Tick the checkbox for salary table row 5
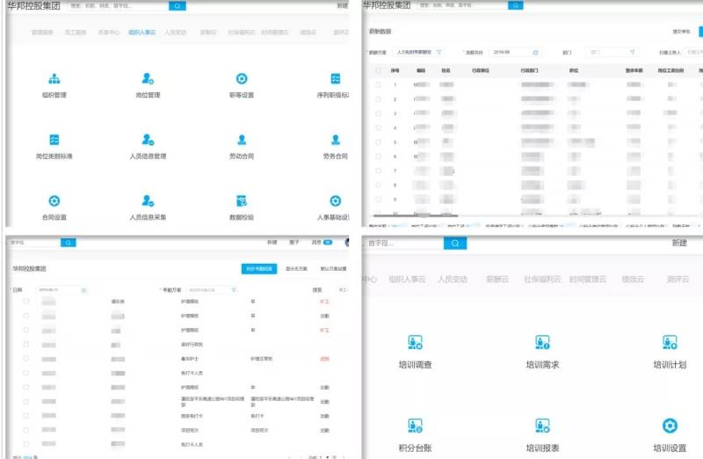The image size is (703, 459). click(x=378, y=142)
